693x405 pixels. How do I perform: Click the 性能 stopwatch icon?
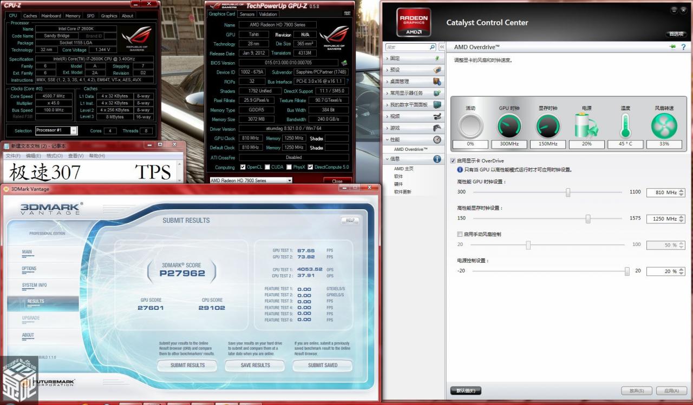(x=437, y=140)
